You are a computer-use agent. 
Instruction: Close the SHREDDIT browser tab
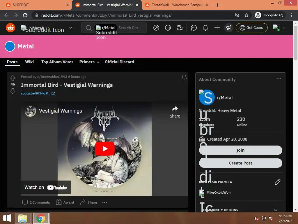coord(68,5)
